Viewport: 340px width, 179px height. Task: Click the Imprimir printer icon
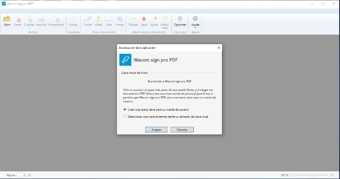pos(41,19)
